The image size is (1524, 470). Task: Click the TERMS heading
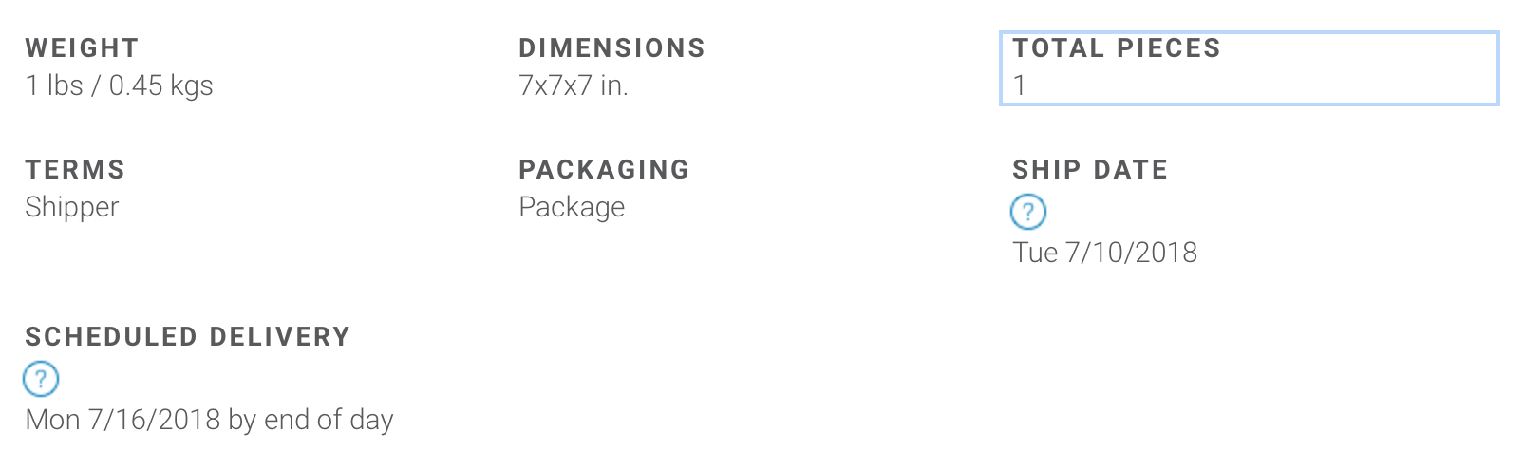point(75,170)
